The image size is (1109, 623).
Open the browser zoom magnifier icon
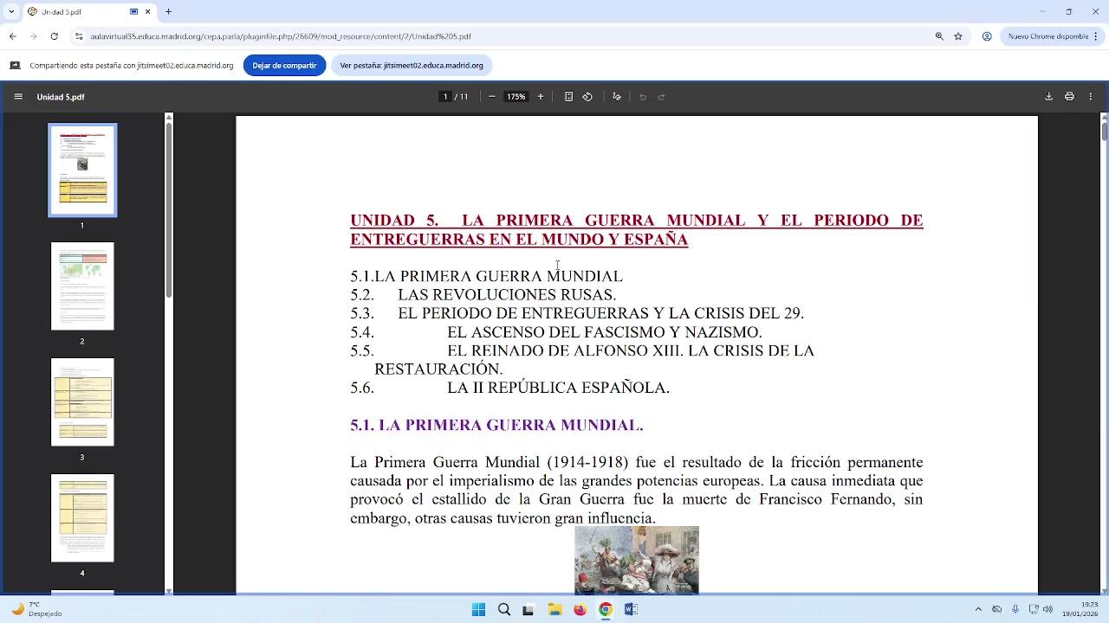click(x=939, y=36)
